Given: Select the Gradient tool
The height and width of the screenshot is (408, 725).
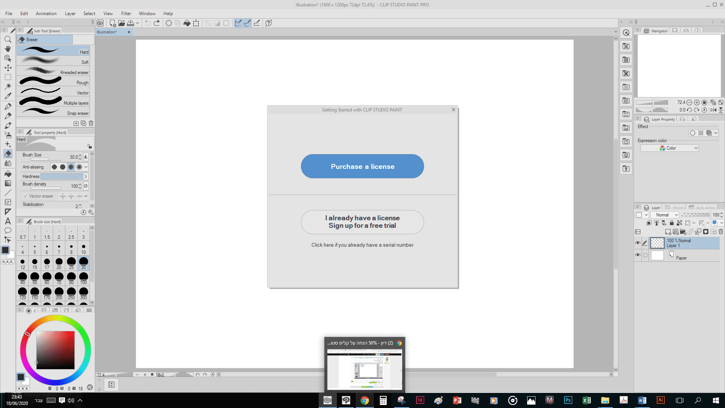Looking at the screenshot, I should [x=8, y=183].
